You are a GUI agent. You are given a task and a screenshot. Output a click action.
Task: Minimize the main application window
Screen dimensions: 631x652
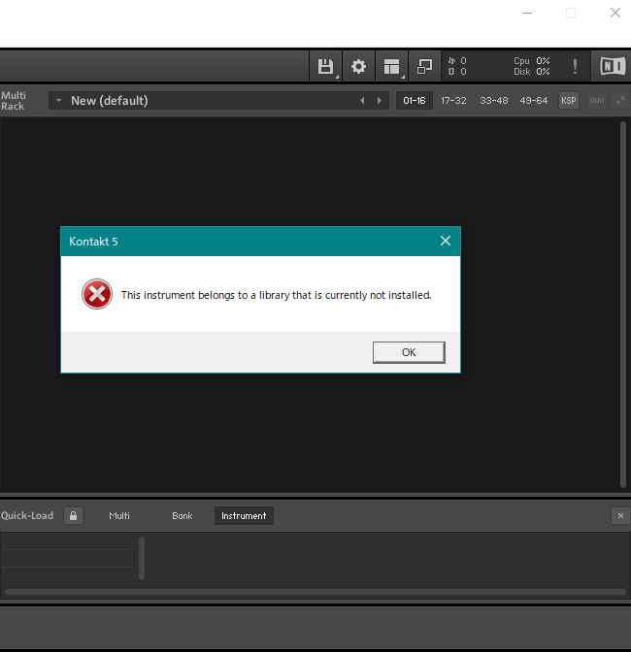[x=527, y=13]
